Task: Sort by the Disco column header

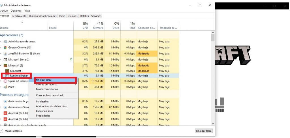Action: click(x=113, y=26)
